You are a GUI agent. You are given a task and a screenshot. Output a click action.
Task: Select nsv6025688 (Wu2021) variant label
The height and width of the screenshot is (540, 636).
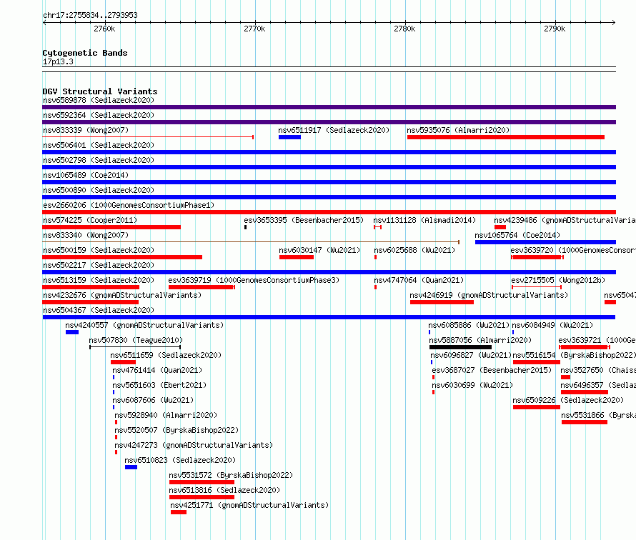tap(414, 250)
